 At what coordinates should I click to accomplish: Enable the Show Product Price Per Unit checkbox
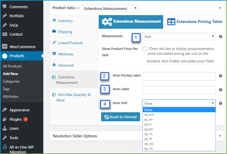point(145,49)
